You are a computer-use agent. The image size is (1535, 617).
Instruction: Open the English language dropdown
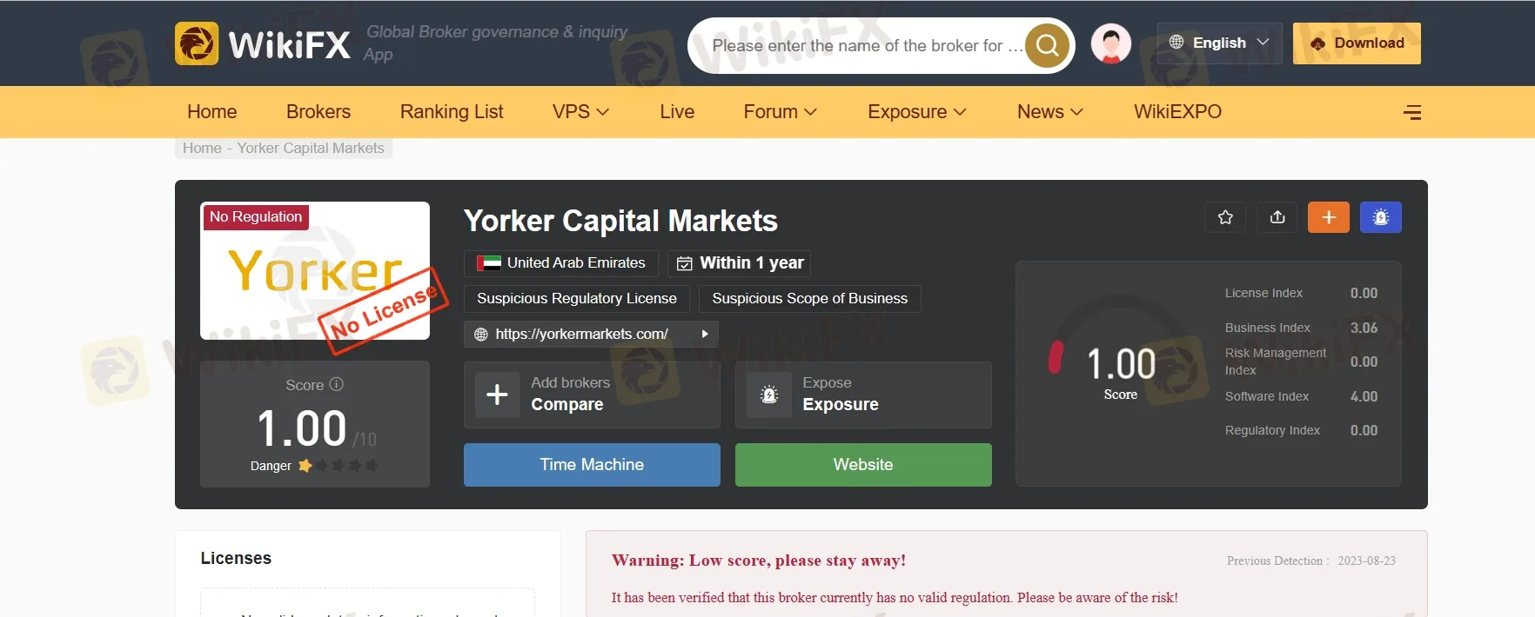(1219, 43)
